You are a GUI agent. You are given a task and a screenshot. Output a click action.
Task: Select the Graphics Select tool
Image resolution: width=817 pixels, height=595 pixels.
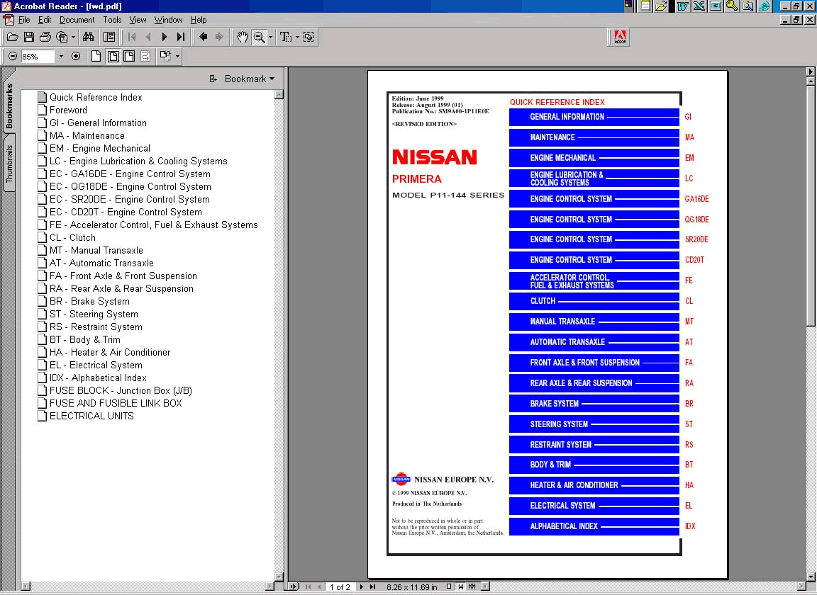click(309, 37)
